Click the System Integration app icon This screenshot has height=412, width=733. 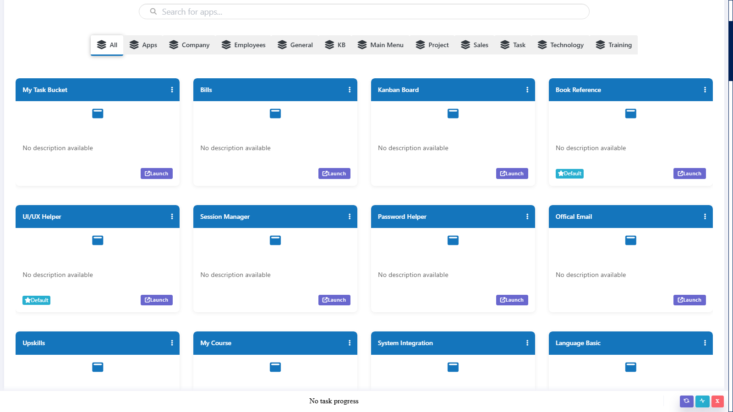pos(453,367)
